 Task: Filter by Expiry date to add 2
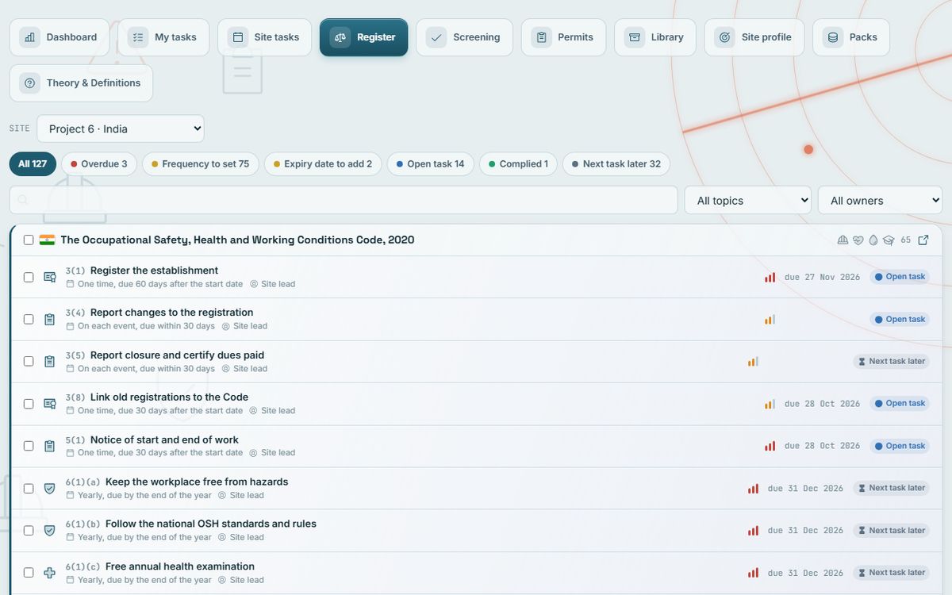[x=323, y=164]
